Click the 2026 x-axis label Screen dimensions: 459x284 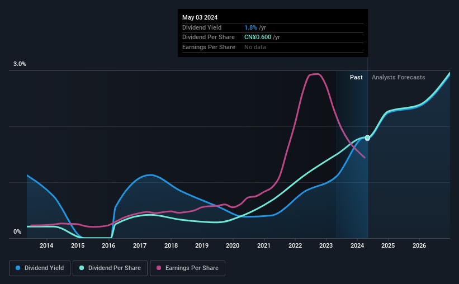click(419, 245)
